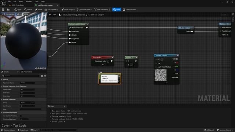Click the Slider Max field
Screen dimensions: 235x132
click(27, 96)
